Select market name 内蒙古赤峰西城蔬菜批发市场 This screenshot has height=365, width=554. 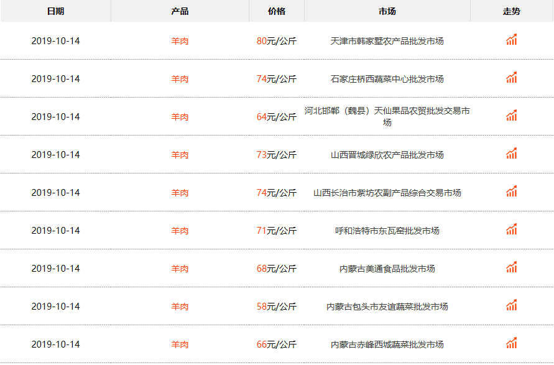tap(387, 344)
